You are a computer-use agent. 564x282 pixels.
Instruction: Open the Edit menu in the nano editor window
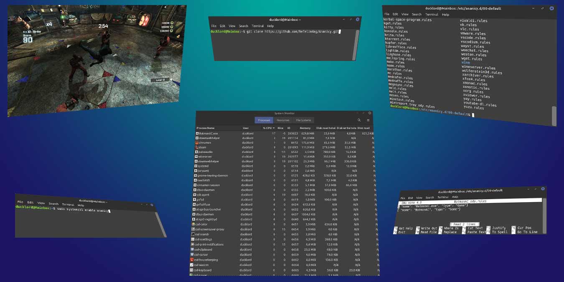pos(410,196)
